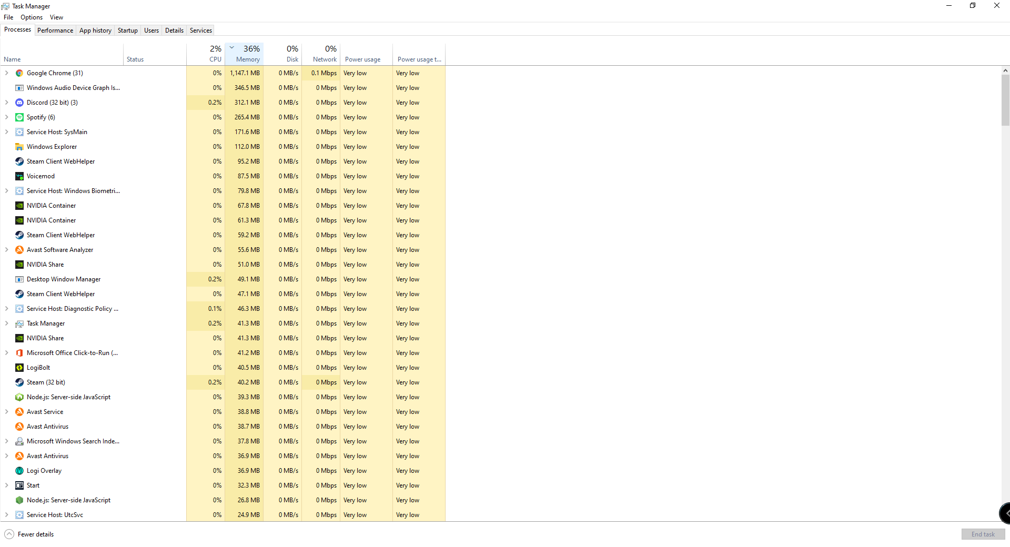The image size is (1010, 547).
Task: Click the 51.0 MB NVIDIA Share icon
Action: pyautogui.click(x=19, y=265)
